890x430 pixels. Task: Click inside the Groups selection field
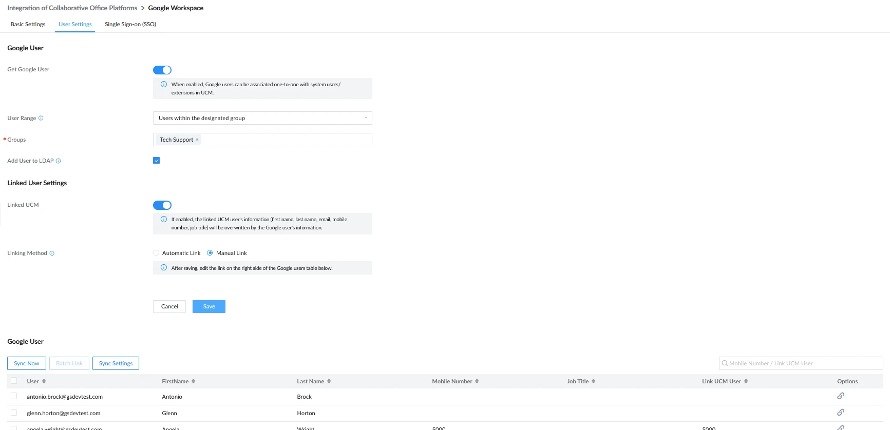pos(262,140)
